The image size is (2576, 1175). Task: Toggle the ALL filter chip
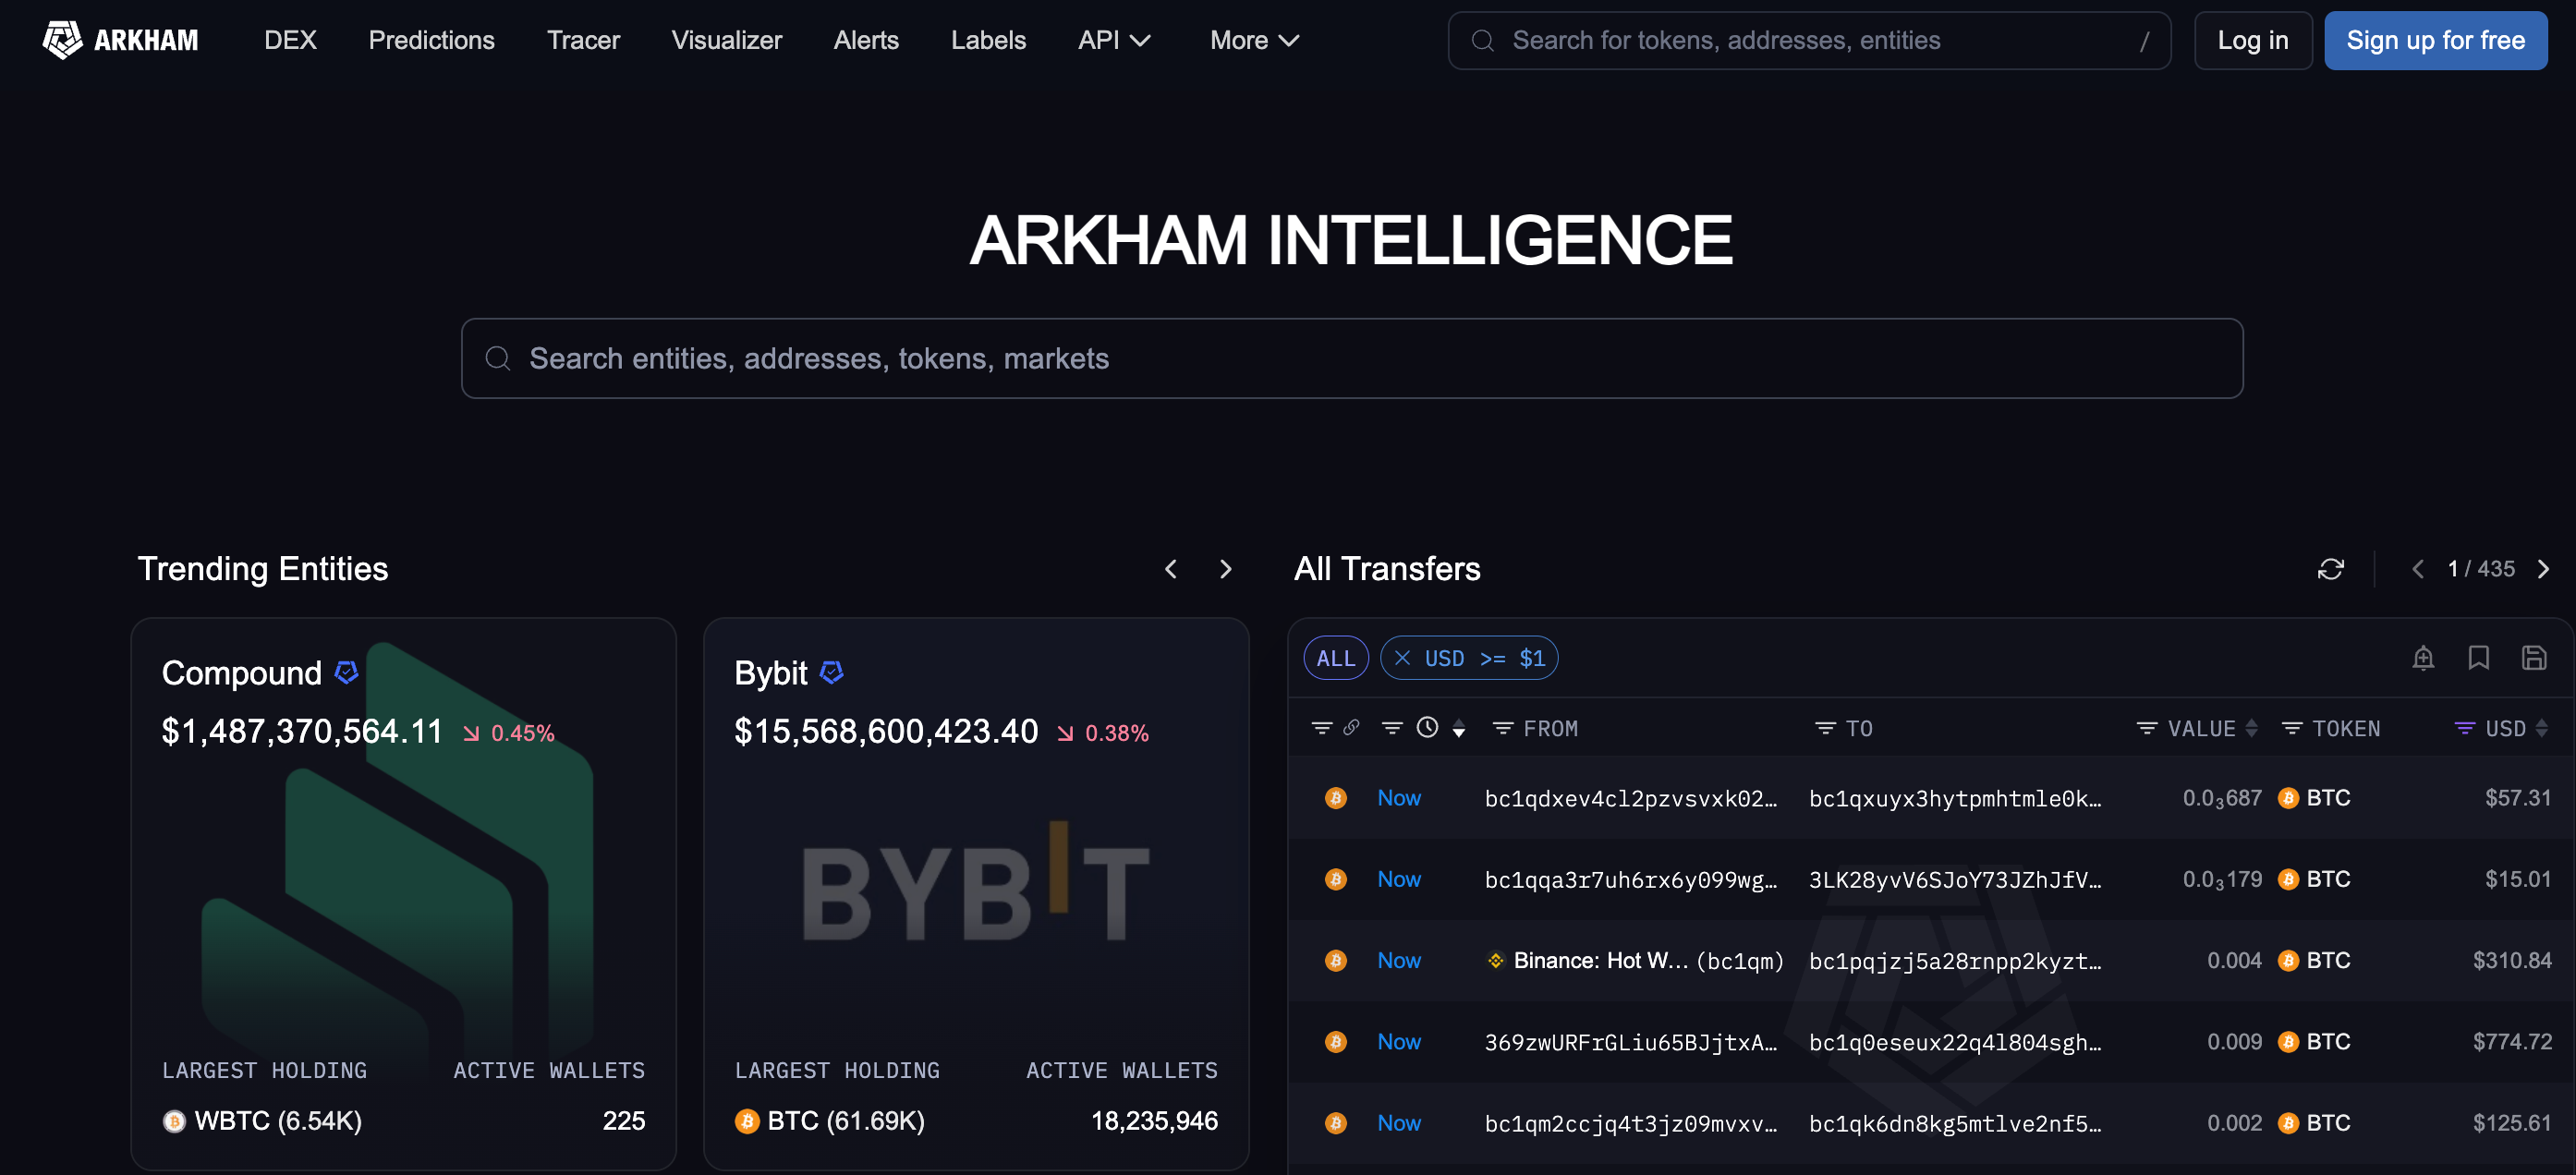click(x=1336, y=658)
